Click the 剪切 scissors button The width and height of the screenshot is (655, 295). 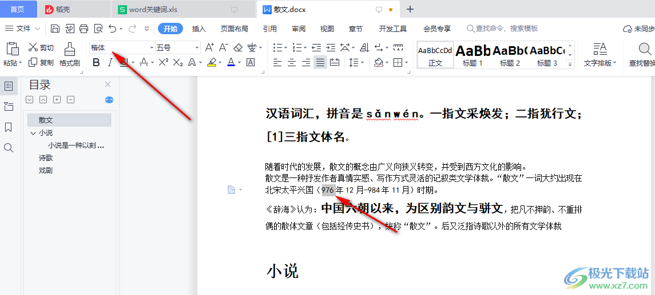pos(41,47)
